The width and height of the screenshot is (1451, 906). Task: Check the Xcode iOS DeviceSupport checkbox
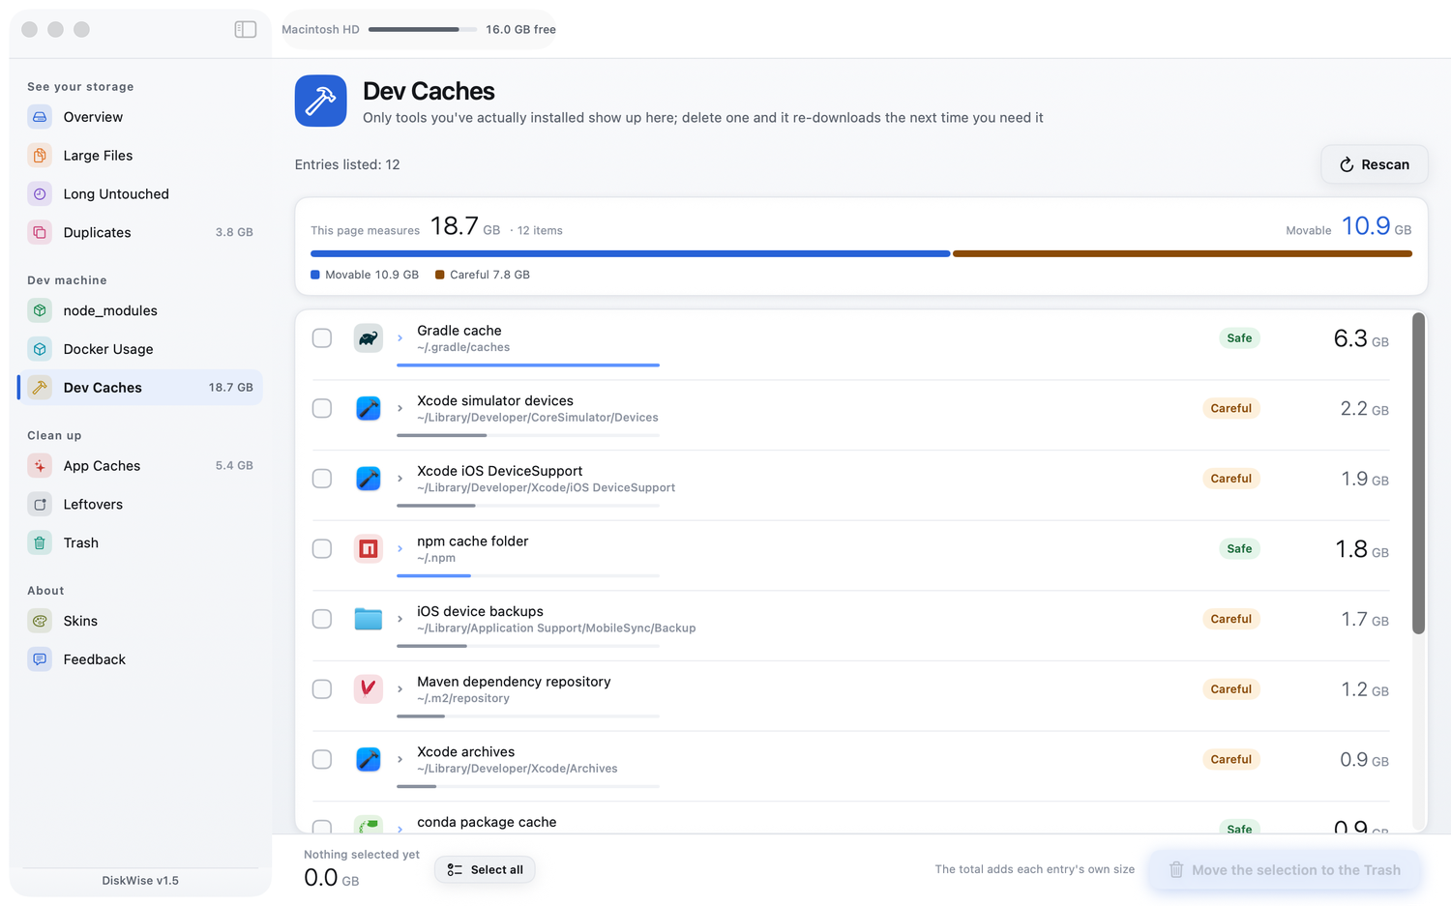click(322, 479)
